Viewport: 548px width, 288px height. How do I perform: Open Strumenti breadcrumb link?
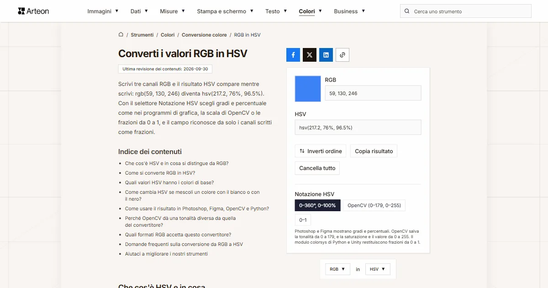tap(142, 35)
